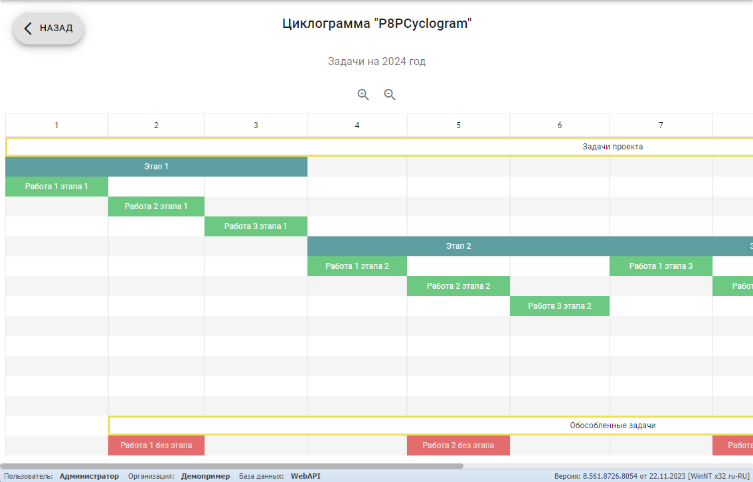Click the horizontal scrollbar at the bottom
This screenshot has height=482, width=753.
[x=232, y=466]
